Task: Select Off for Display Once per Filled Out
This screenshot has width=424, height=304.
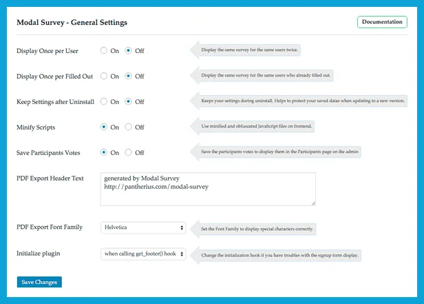Action: [x=129, y=76]
